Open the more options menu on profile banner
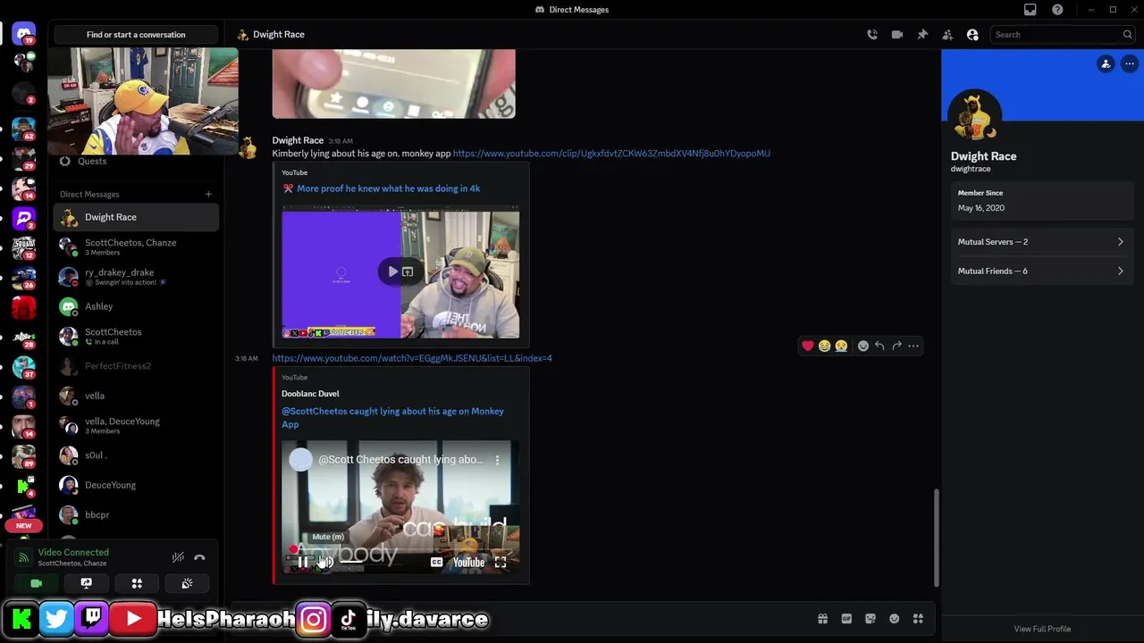The width and height of the screenshot is (1144, 643). 1130,64
